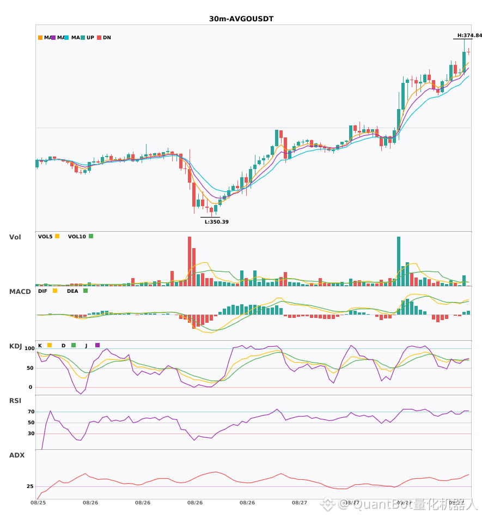Click the KDJ 100 axis label
Image resolution: width=482 pixels, height=518 pixels.
click(x=29, y=348)
